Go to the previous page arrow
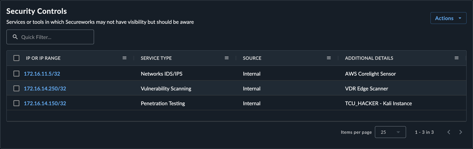The width and height of the screenshot is (473, 149). point(449,132)
